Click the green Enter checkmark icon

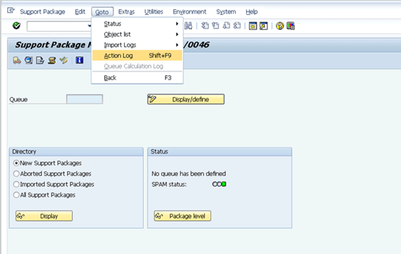17,26
